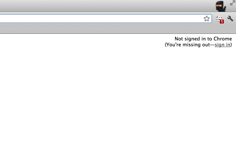Enter fullscreen using the diagonal arrows icon
The image size is (236, 147).
pos(232,3)
